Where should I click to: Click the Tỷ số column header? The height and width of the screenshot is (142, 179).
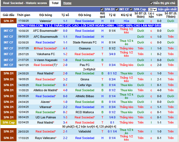pos(65,15)
